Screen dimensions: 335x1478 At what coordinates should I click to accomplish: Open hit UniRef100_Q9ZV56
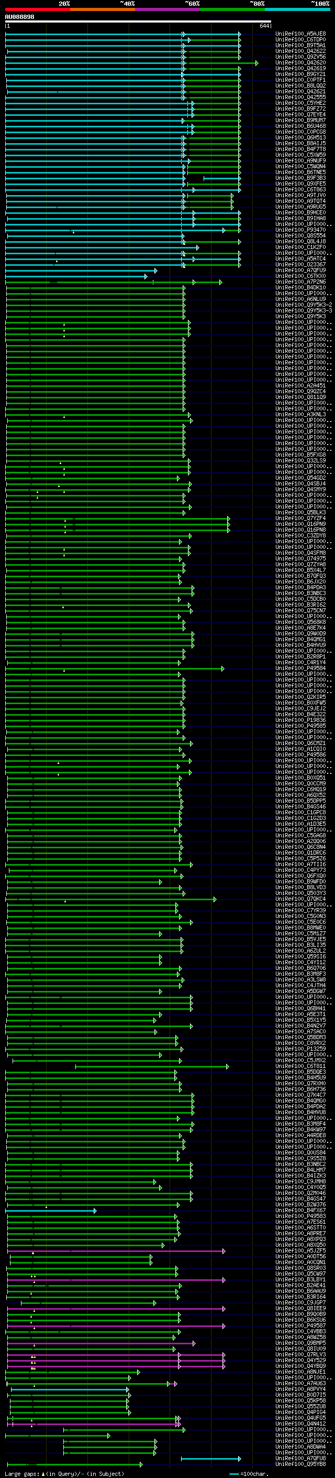300,57
